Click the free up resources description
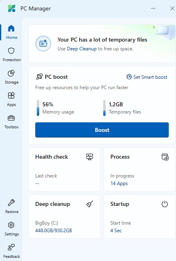The image size is (176, 261). click(82, 88)
